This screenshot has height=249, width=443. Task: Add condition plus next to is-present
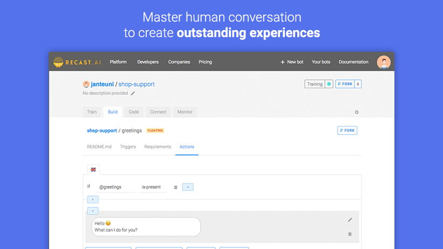[188, 187]
